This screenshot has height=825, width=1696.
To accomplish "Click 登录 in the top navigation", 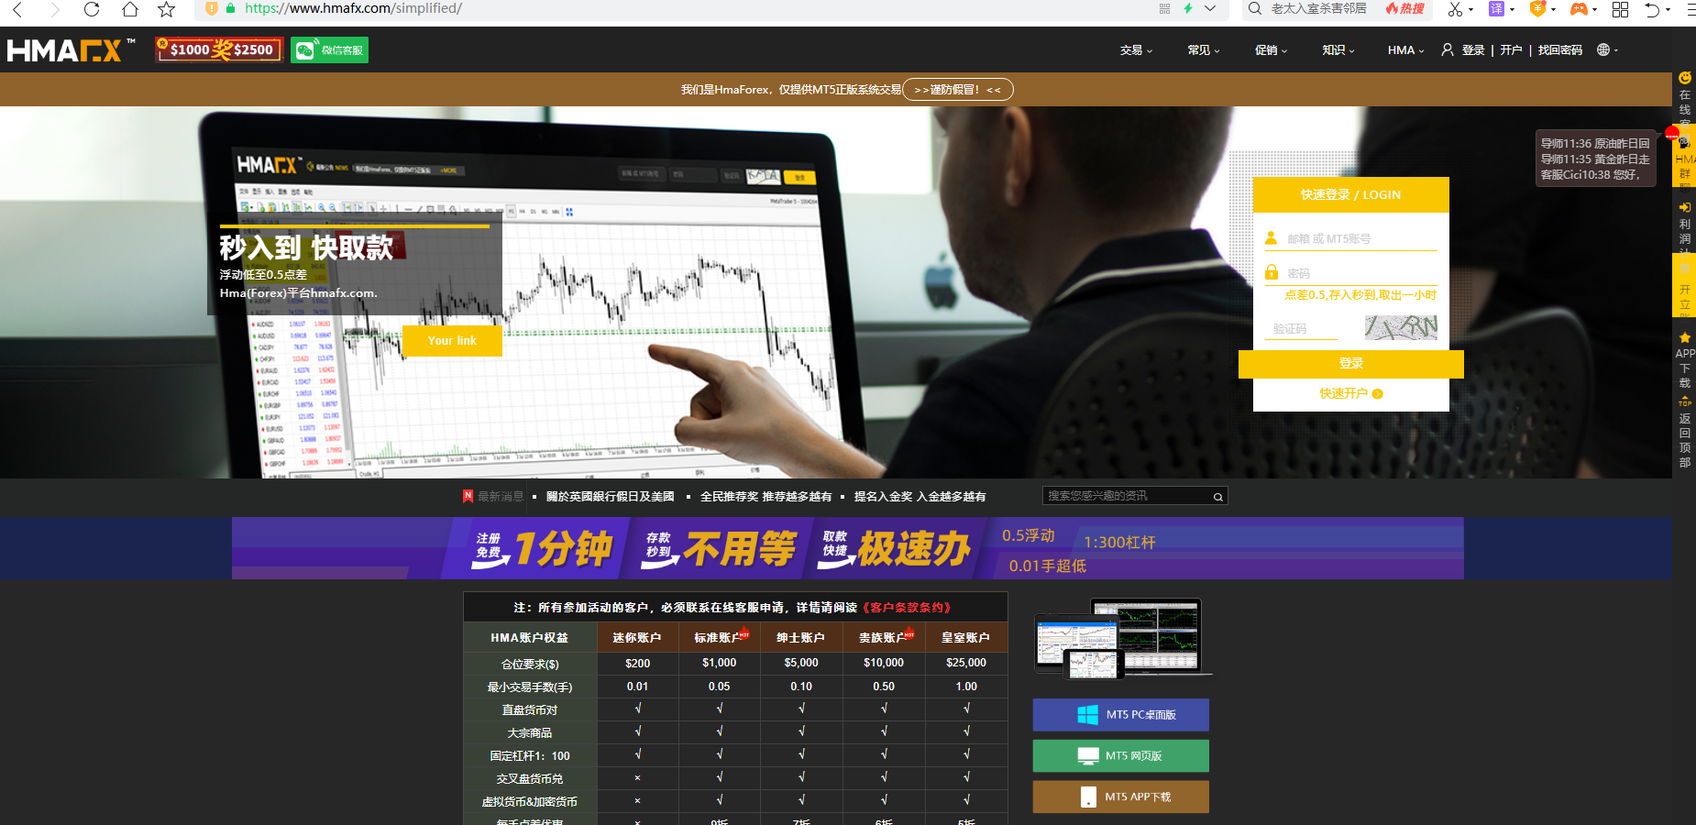I will pyautogui.click(x=1473, y=50).
